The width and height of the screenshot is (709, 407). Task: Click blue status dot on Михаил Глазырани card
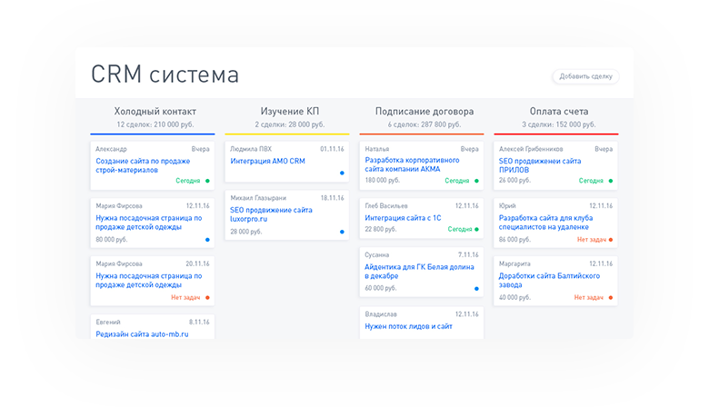[x=342, y=232]
